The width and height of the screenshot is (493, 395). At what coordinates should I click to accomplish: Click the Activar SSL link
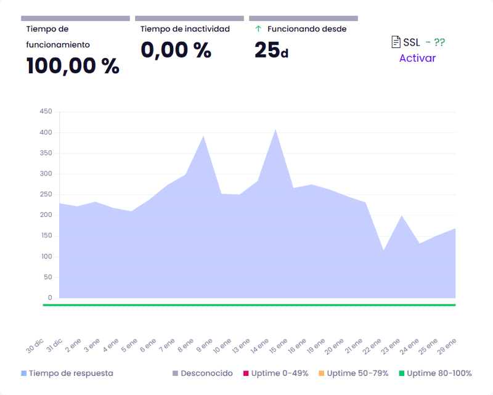coord(417,58)
